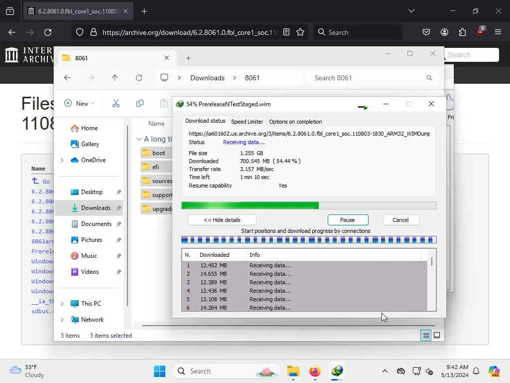Open Firefox Pocket save icon
510x383 pixels.
426,32
